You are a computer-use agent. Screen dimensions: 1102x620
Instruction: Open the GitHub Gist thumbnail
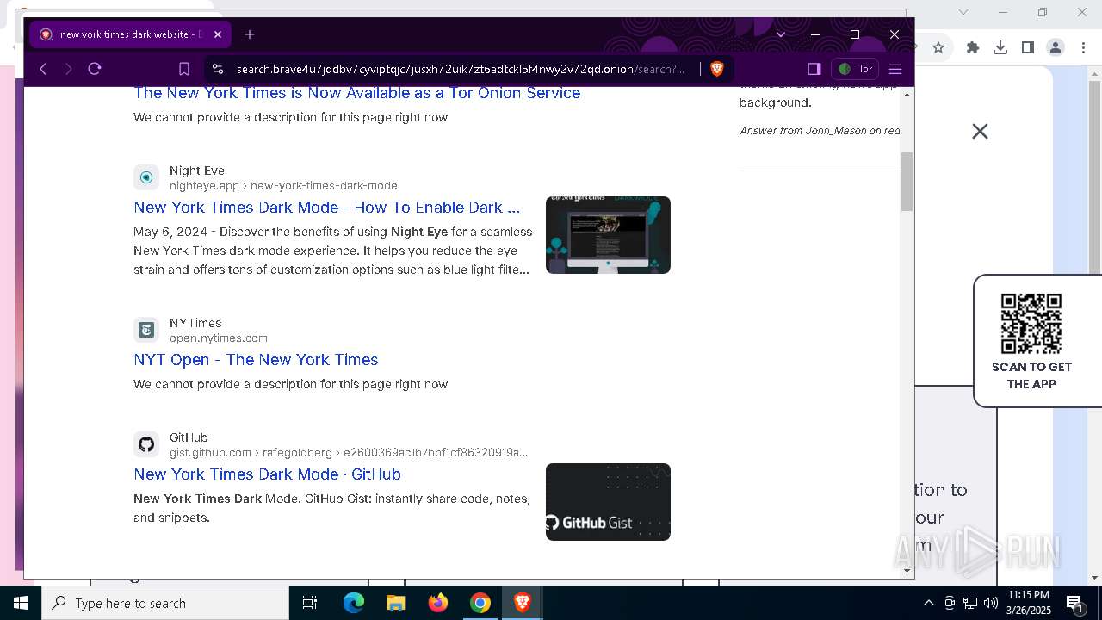click(608, 502)
